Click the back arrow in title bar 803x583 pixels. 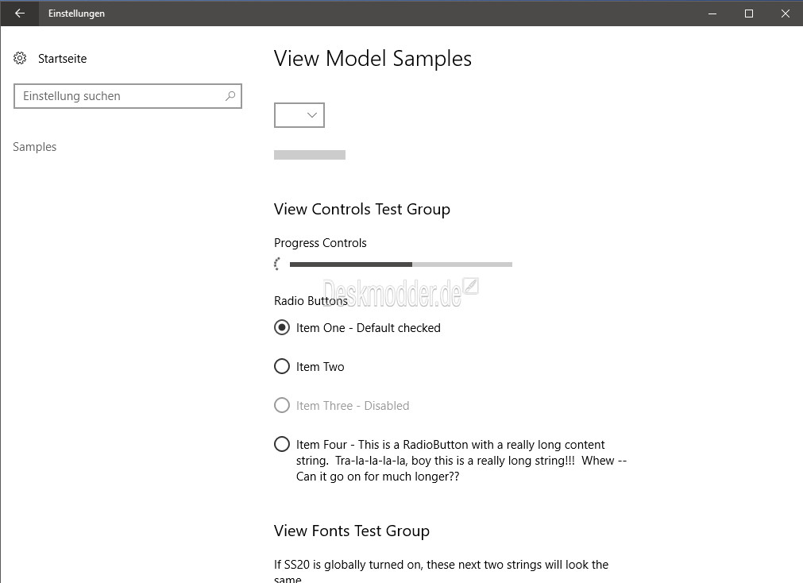pyautogui.click(x=20, y=14)
